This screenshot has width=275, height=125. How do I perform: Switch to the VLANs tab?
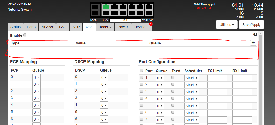pyautogui.click(x=47, y=27)
